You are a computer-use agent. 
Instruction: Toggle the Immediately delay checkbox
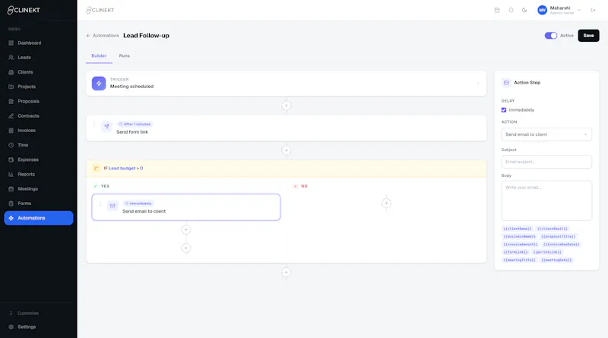tap(504, 110)
